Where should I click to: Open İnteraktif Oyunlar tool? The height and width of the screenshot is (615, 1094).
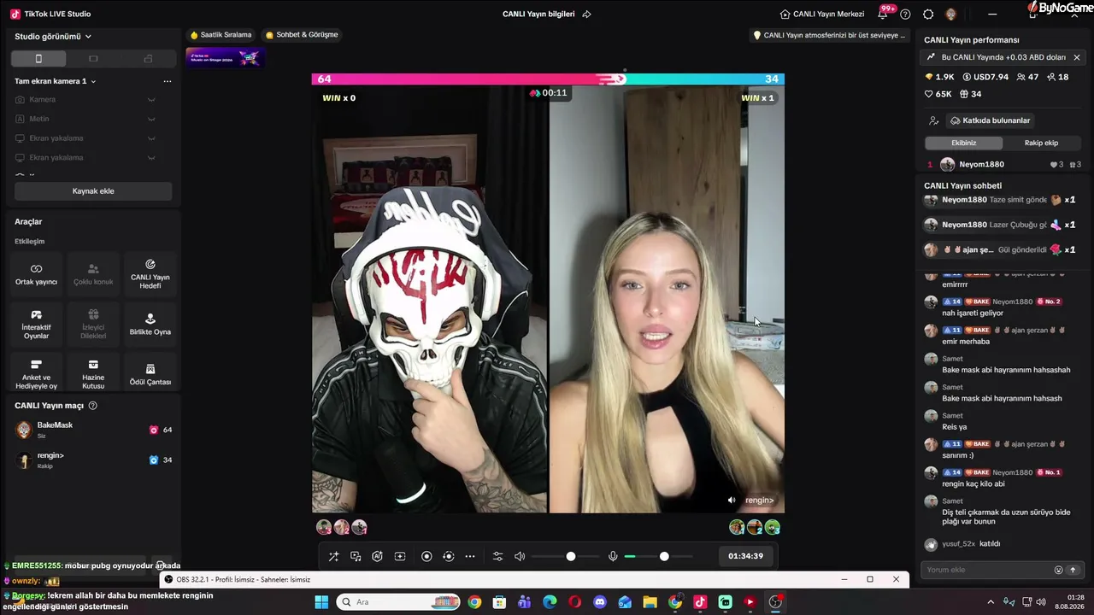pos(36,325)
